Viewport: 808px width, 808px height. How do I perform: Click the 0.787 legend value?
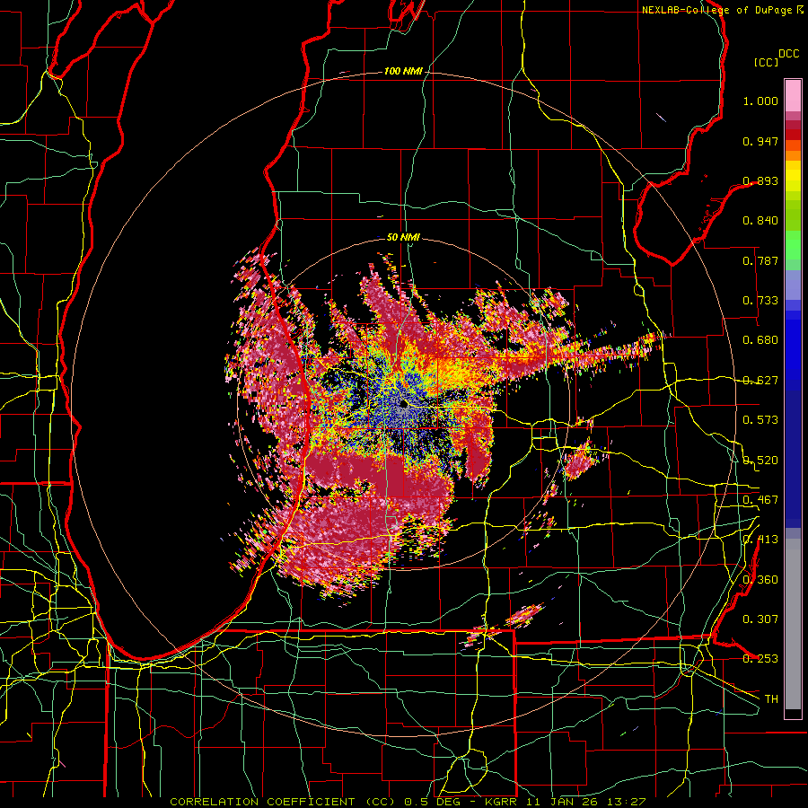pyautogui.click(x=760, y=260)
